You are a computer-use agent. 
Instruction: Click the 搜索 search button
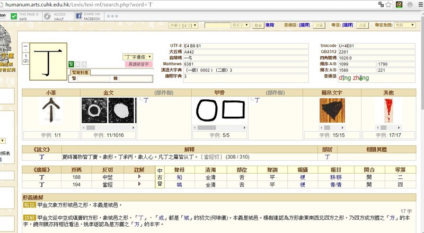coord(258,25)
